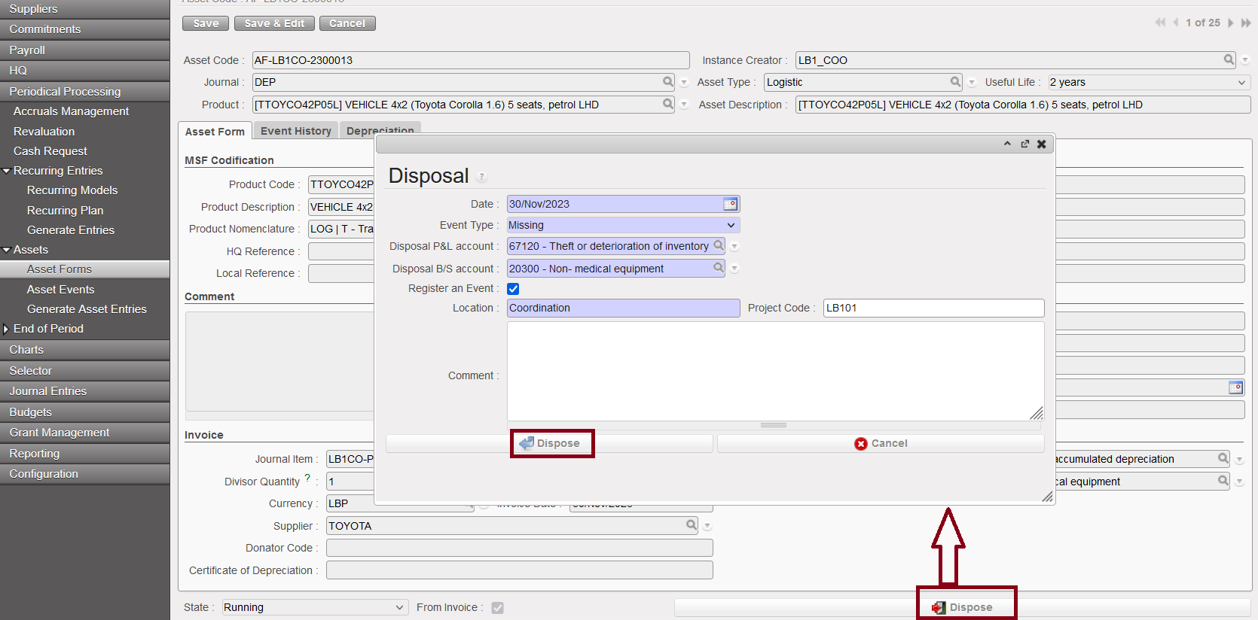Search the Disposal P&L account field
Viewport: 1258px width, 620px height.
click(719, 245)
